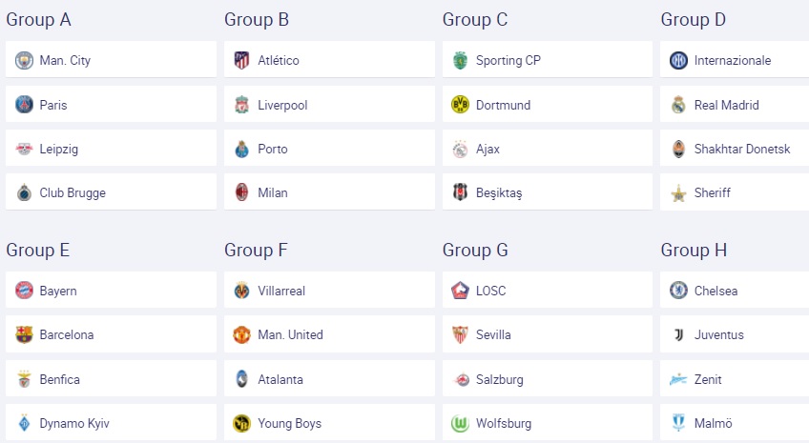Click the Real Madrid crest icon
809x443 pixels.
[678, 105]
